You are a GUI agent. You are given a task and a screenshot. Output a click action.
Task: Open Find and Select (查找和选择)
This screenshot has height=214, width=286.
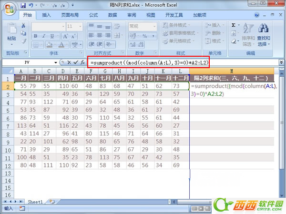tap(264, 33)
